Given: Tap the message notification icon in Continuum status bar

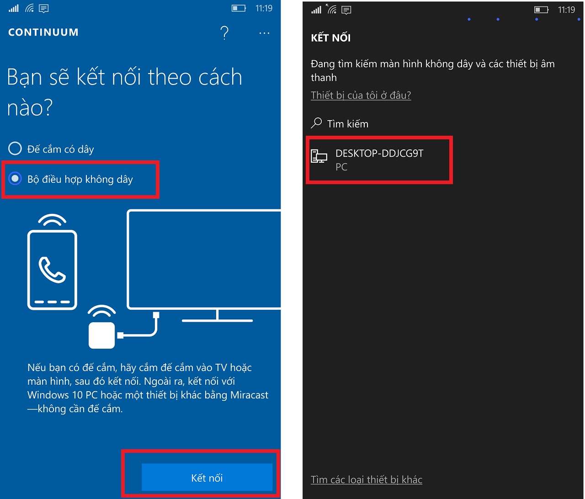Looking at the screenshot, I should click(44, 8).
